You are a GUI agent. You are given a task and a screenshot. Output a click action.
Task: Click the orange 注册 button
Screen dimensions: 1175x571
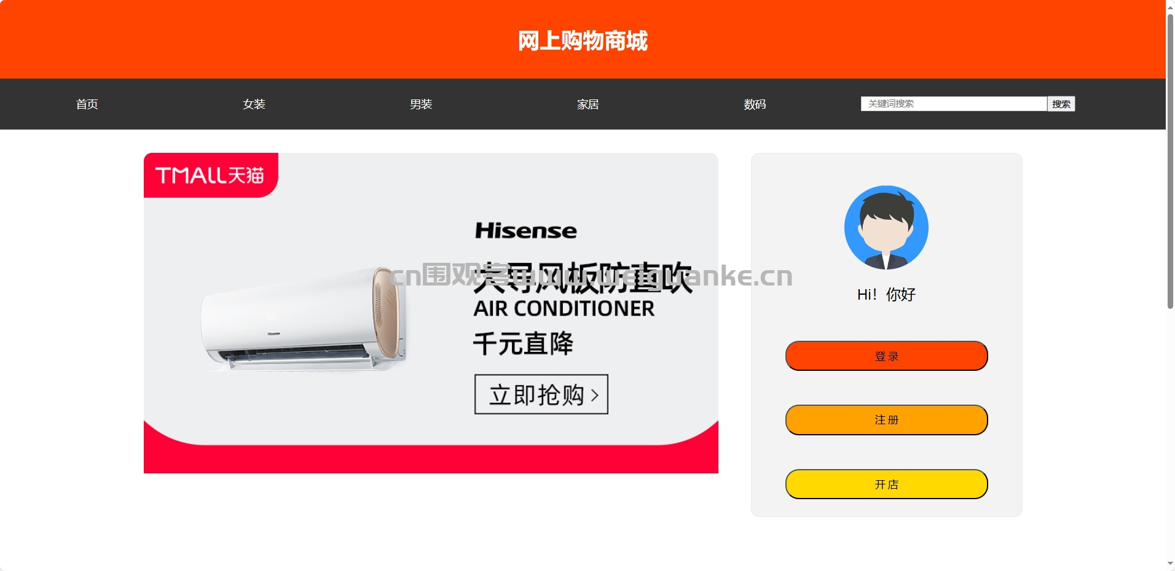coord(886,420)
